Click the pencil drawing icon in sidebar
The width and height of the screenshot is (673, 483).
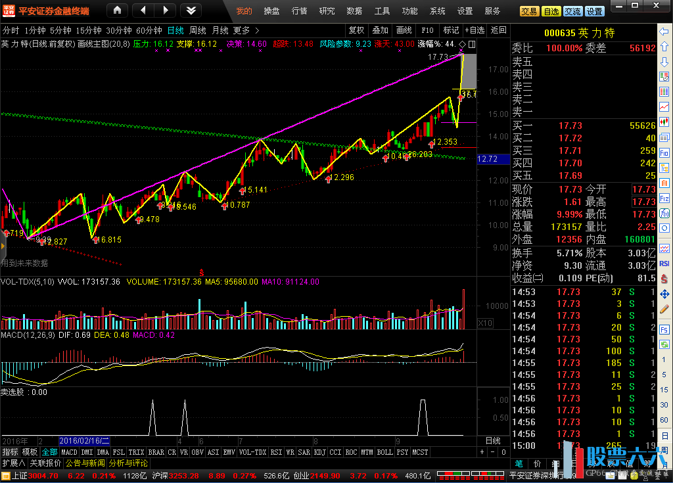click(x=664, y=309)
